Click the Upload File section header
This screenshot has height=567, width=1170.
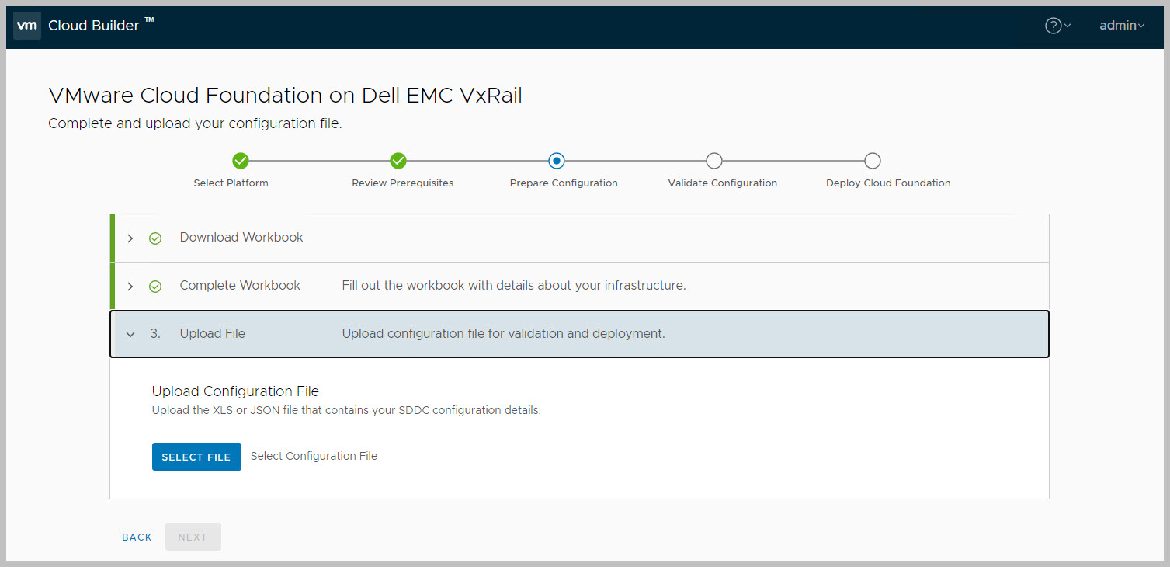[x=212, y=334]
